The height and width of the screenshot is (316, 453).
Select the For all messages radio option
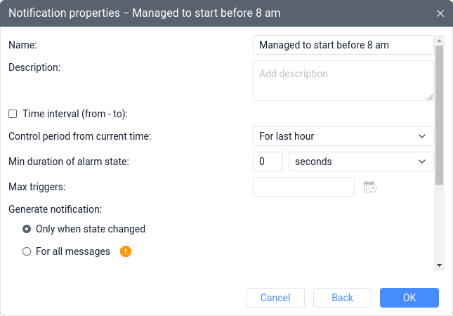27,251
